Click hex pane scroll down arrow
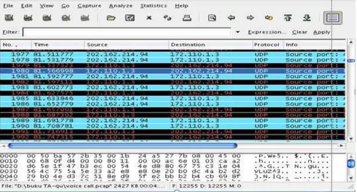Viewport: 357px width, 192px height. point(351,178)
